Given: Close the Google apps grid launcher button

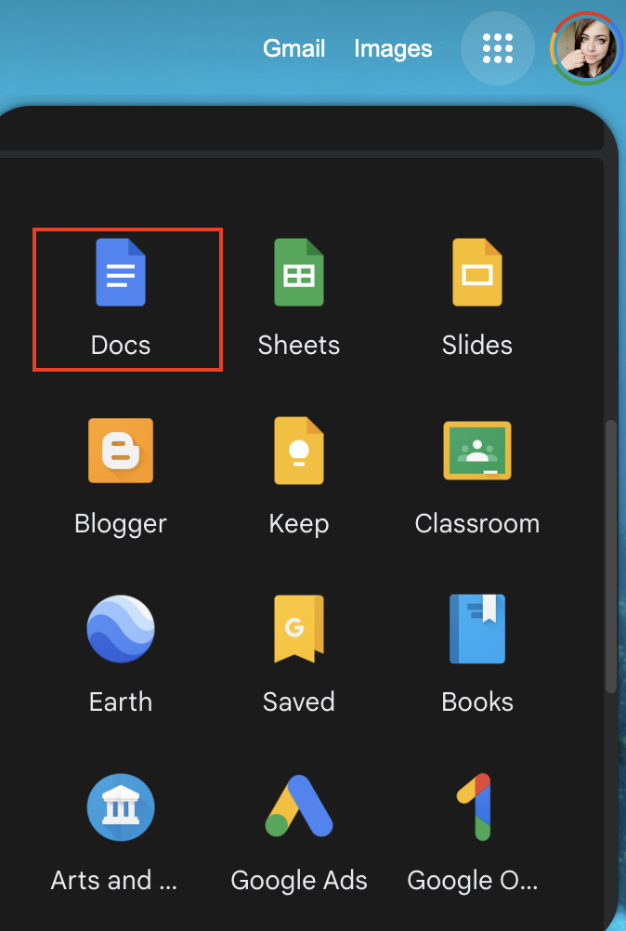Looking at the screenshot, I should tap(498, 48).
